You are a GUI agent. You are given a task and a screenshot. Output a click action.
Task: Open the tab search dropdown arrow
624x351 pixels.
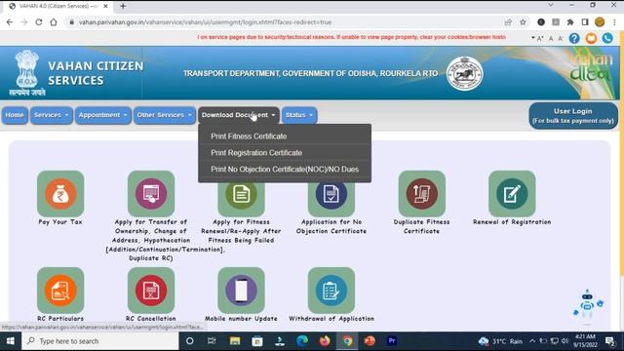click(x=550, y=5)
